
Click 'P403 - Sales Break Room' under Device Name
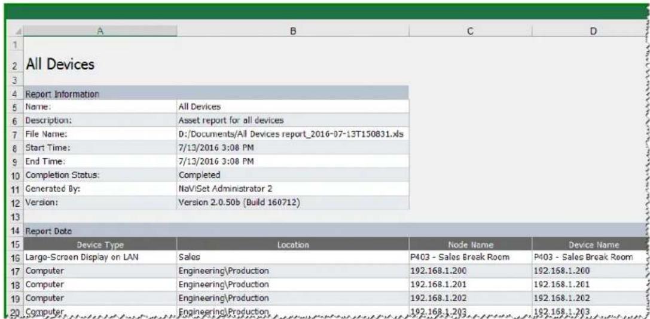(590, 257)
